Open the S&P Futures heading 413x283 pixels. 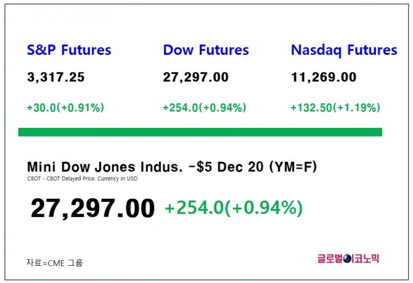(x=69, y=50)
